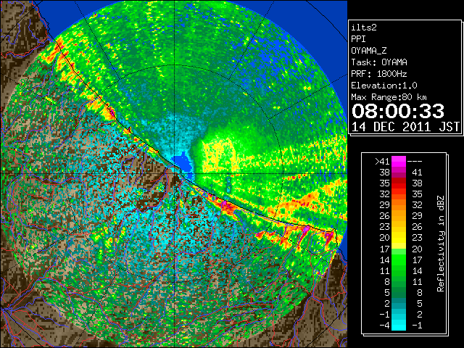Select the 'OYAMA_Z' product label
The image size is (464, 348).
point(369,51)
